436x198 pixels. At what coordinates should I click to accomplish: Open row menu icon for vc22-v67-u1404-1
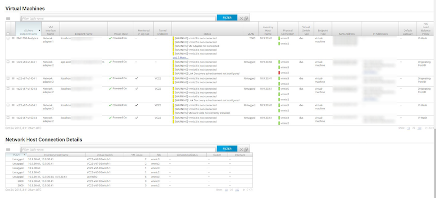pyautogui.click(x=13, y=78)
